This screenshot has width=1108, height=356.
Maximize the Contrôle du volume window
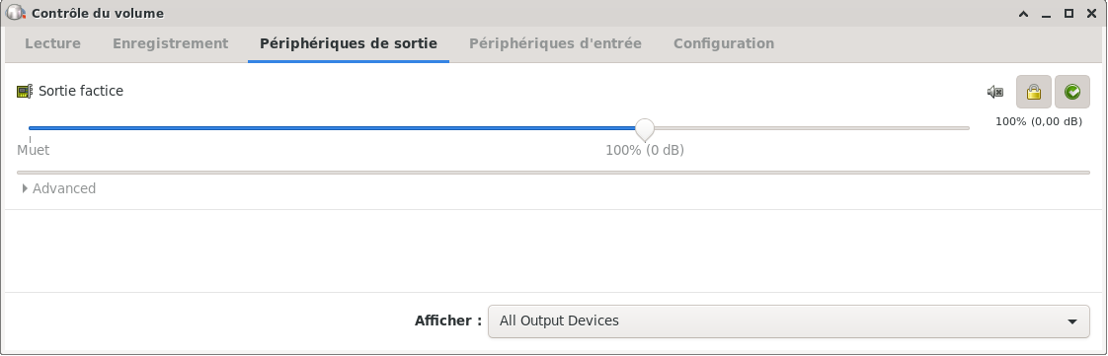(x=1069, y=14)
